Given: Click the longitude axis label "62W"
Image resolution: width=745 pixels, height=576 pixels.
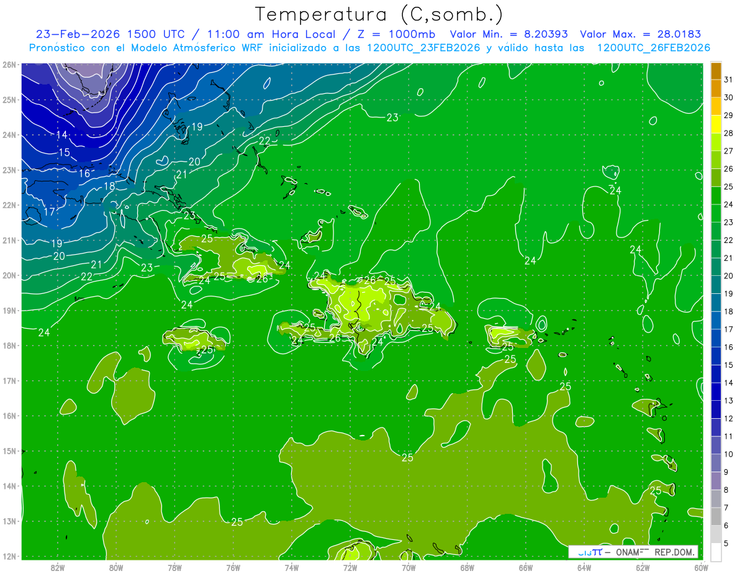Looking at the screenshot, I should pos(643,567).
